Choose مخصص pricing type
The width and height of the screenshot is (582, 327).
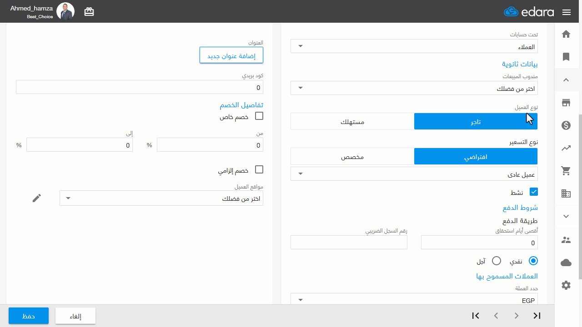(x=352, y=157)
